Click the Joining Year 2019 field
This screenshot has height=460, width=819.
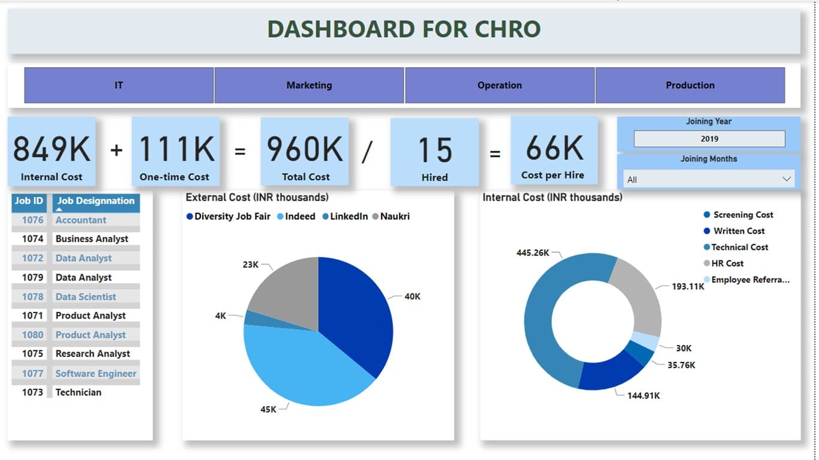point(709,139)
